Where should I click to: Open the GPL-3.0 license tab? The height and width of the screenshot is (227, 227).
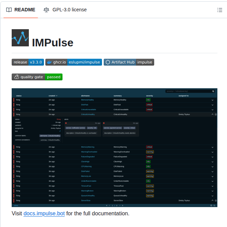(65, 10)
